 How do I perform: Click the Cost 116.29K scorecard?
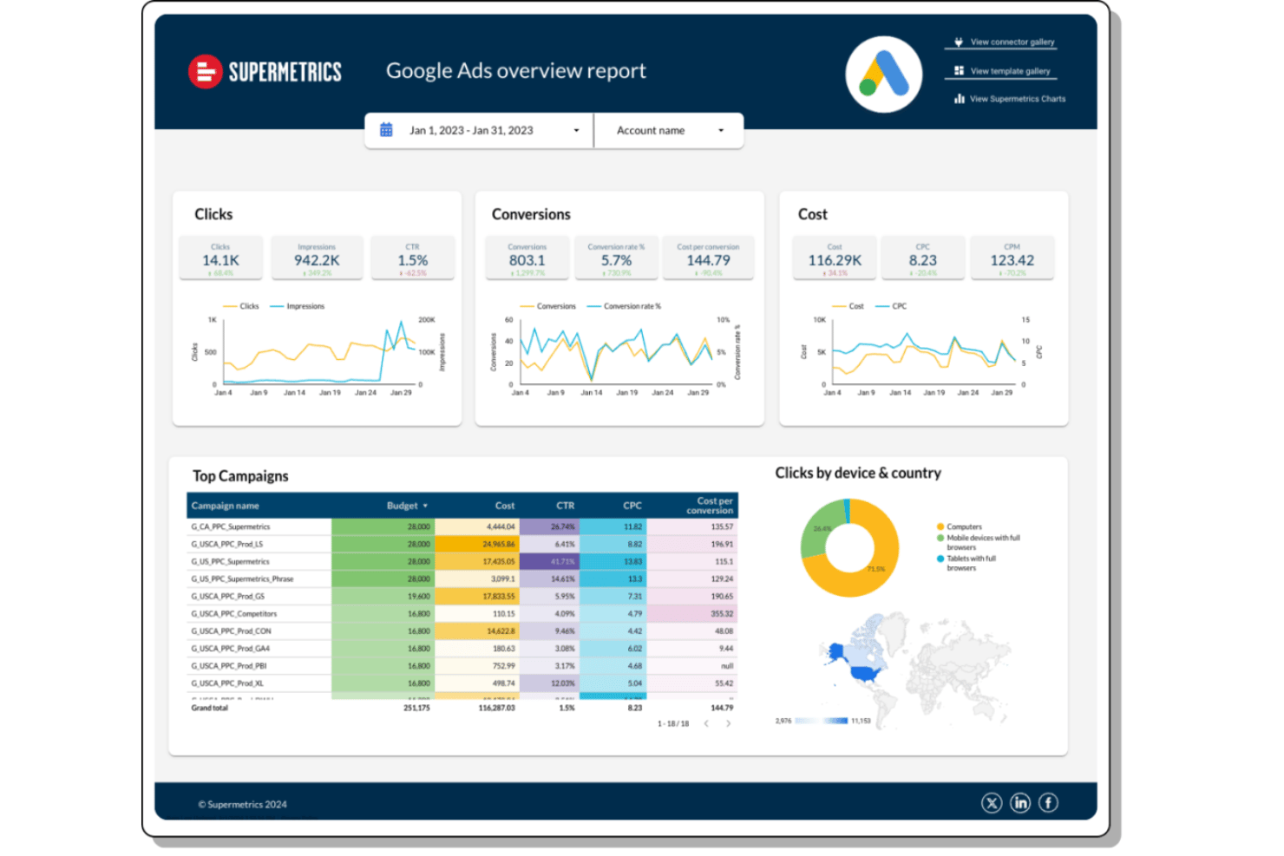tap(835, 258)
